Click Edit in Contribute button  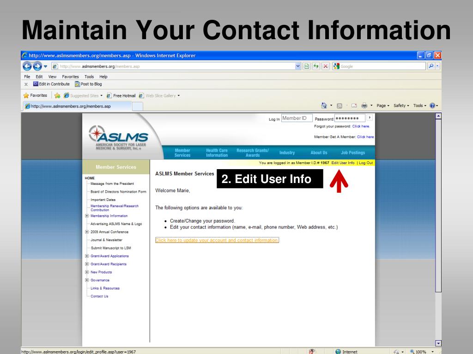coord(51,84)
